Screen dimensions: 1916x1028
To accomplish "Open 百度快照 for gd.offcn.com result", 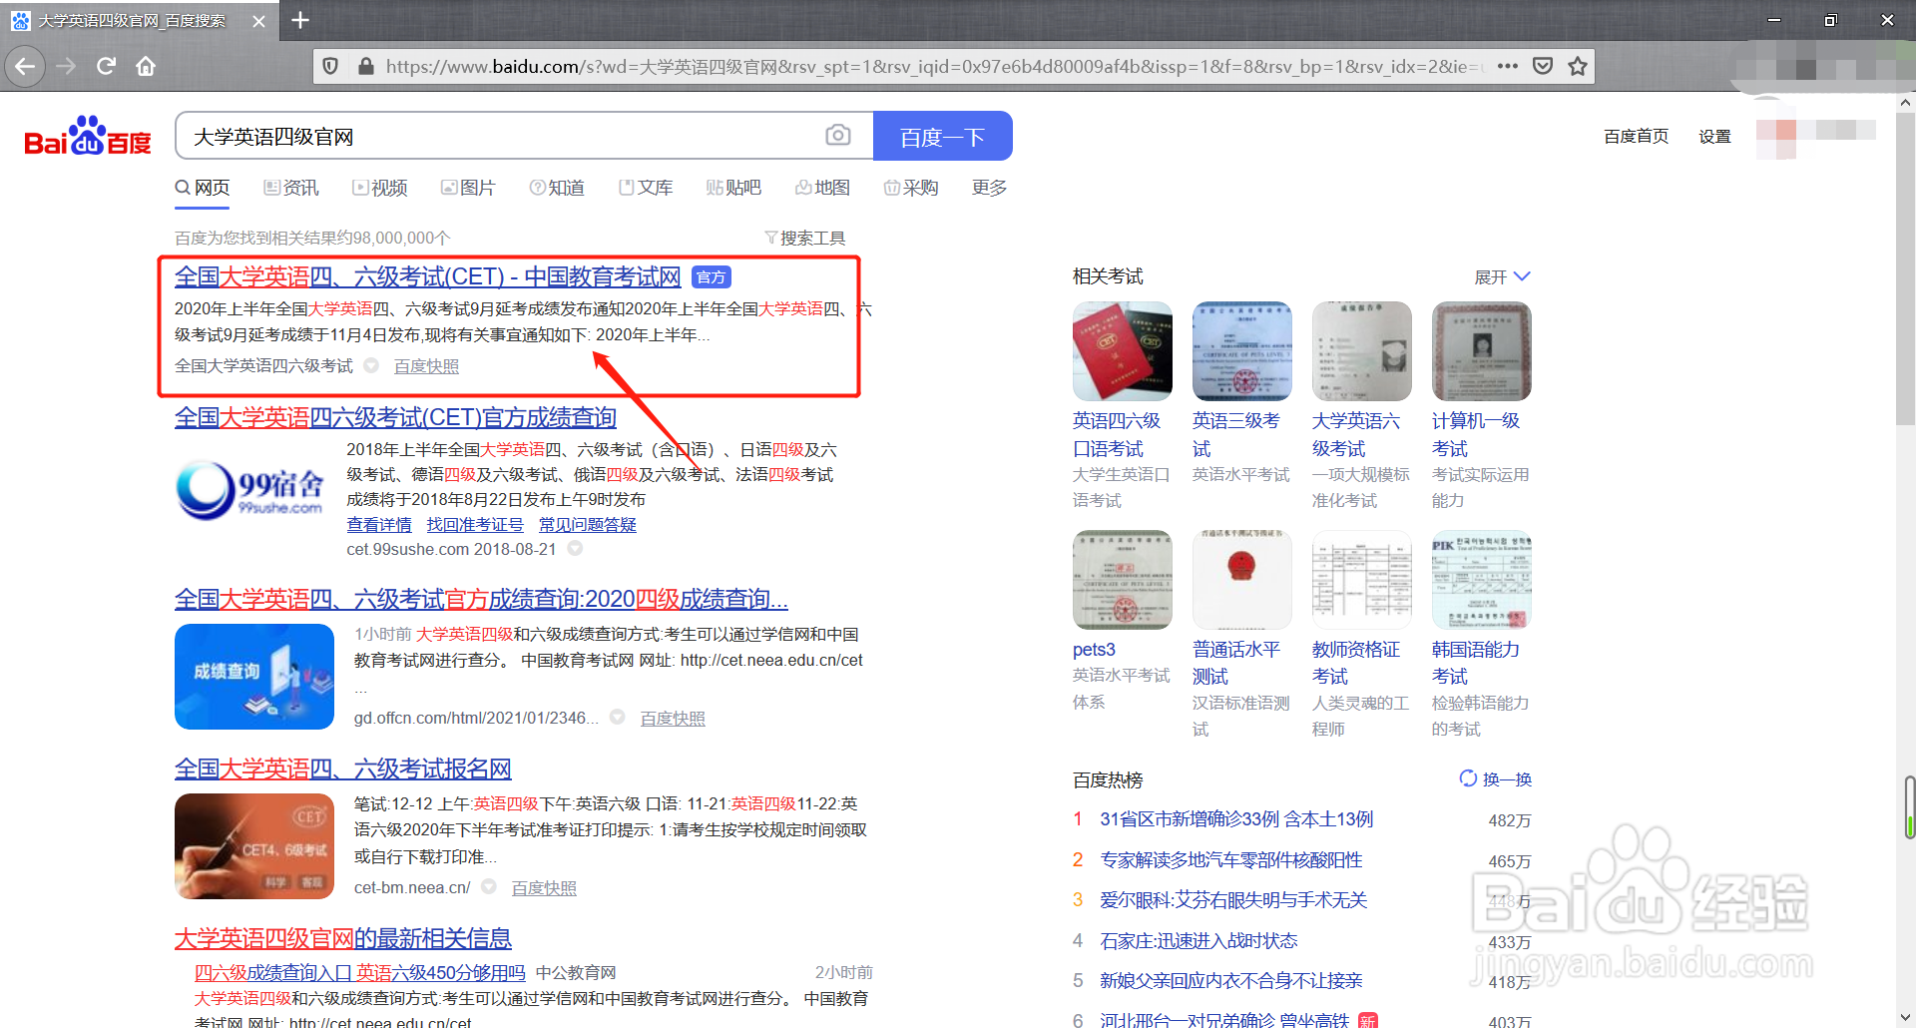I will (x=673, y=718).
